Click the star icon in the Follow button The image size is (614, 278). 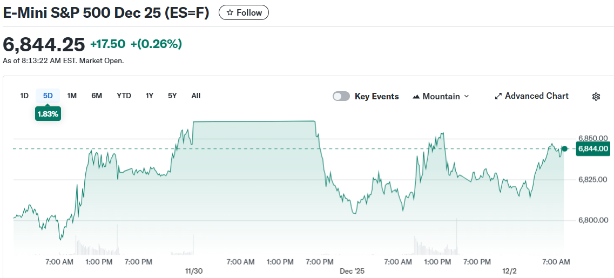[x=230, y=12]
